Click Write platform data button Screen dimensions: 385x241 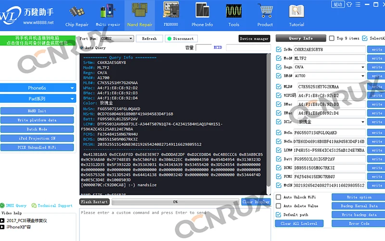tap(37, 120)
